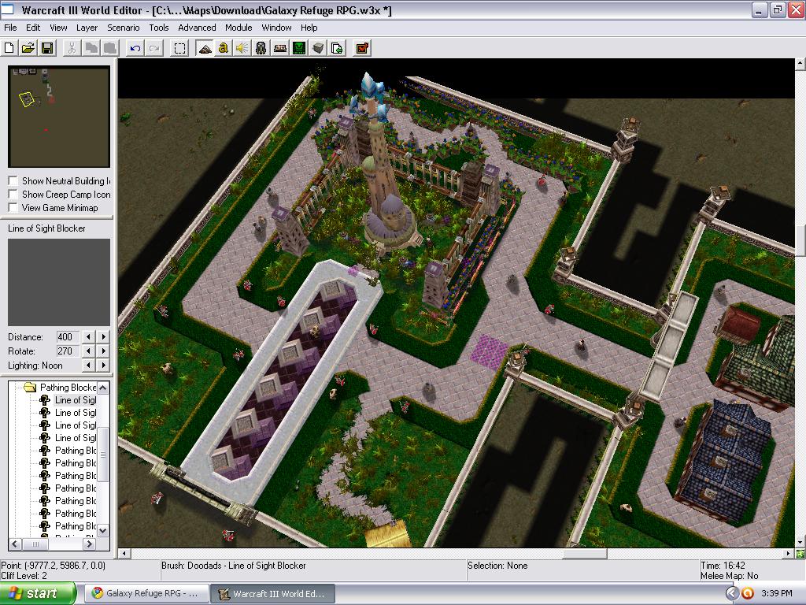Check the View Game Minimap option

(x=13, y=208)
